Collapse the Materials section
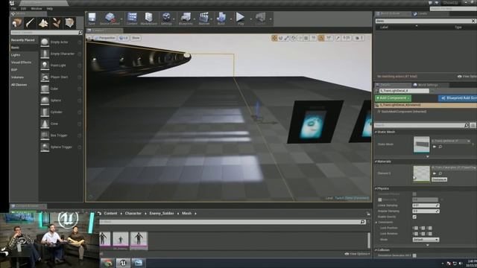477x268 pixels. coord(376,162)
